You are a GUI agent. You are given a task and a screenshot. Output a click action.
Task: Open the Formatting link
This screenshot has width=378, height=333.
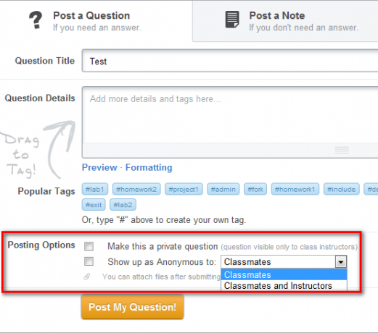(x=149, y=167)
